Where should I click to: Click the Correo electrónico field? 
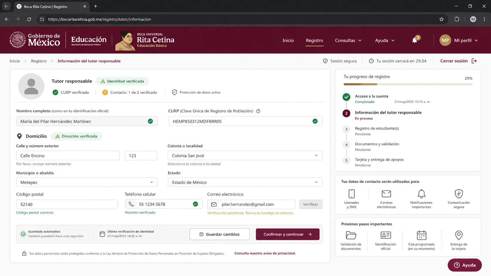click(x=251, y=204)
